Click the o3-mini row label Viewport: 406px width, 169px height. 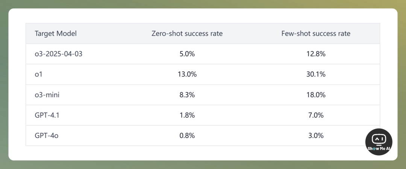click(x=47, y=95)
